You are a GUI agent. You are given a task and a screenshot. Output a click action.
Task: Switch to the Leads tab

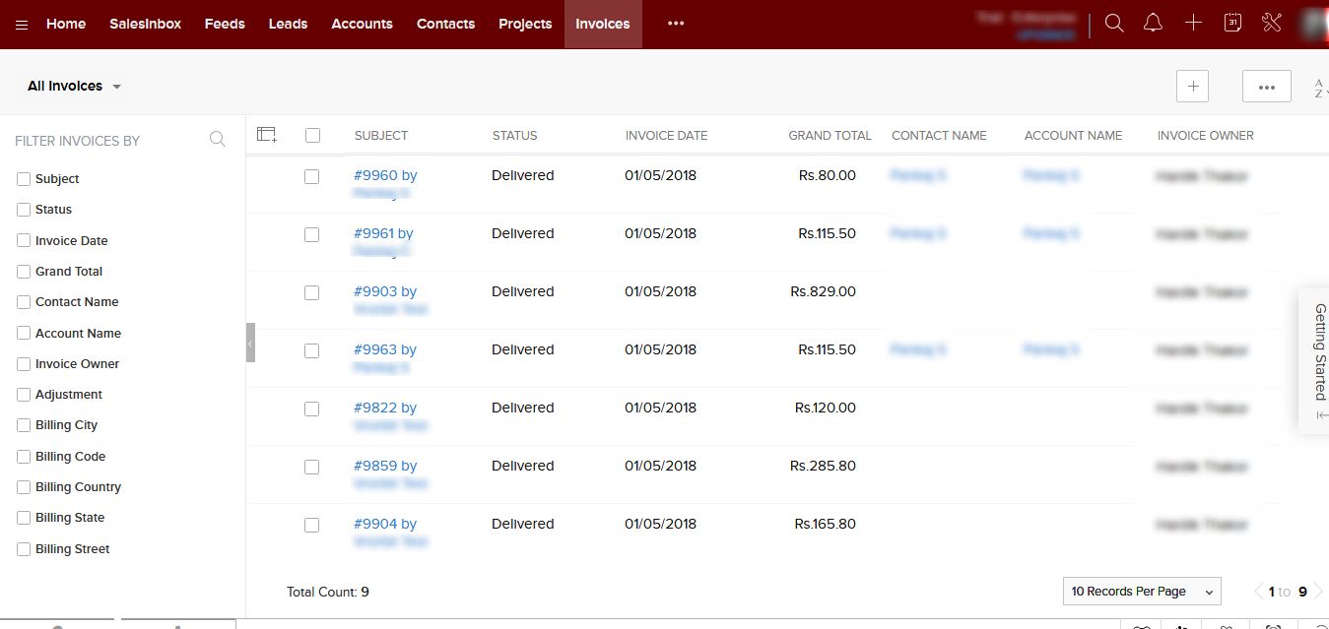[x=288, y=24]
